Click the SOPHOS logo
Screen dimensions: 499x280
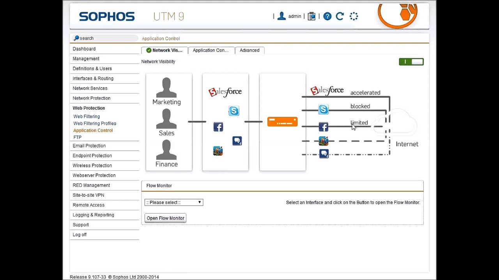[x=107, y=16]
